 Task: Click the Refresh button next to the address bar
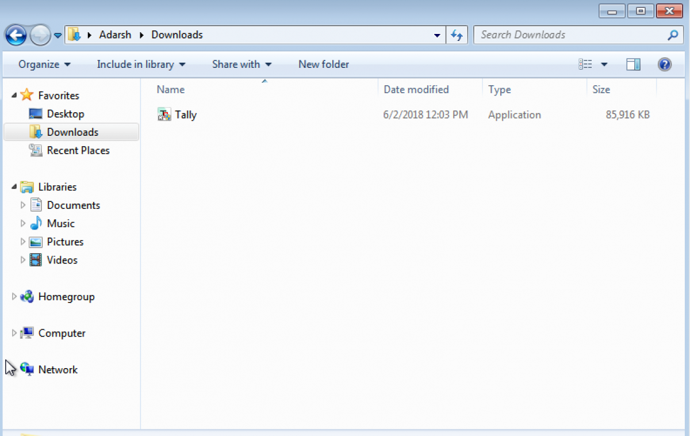coord(457,35)
